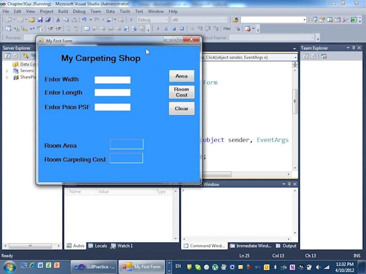The image size is (366, 274).
Task: Click the Decrease Indent icon
Action: click(51, 28)
